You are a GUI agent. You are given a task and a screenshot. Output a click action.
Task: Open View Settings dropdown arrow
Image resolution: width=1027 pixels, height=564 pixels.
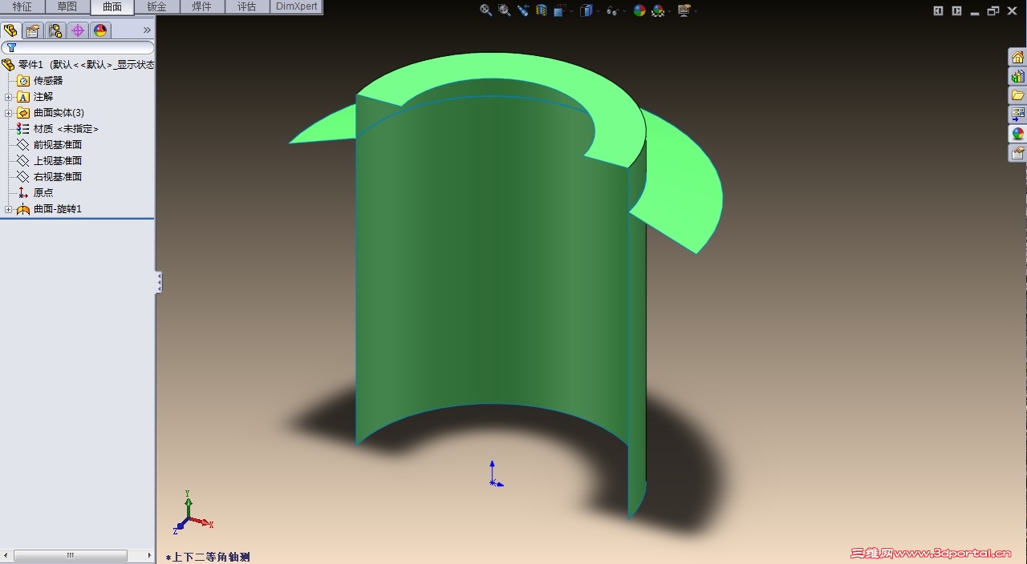[694, 11]
